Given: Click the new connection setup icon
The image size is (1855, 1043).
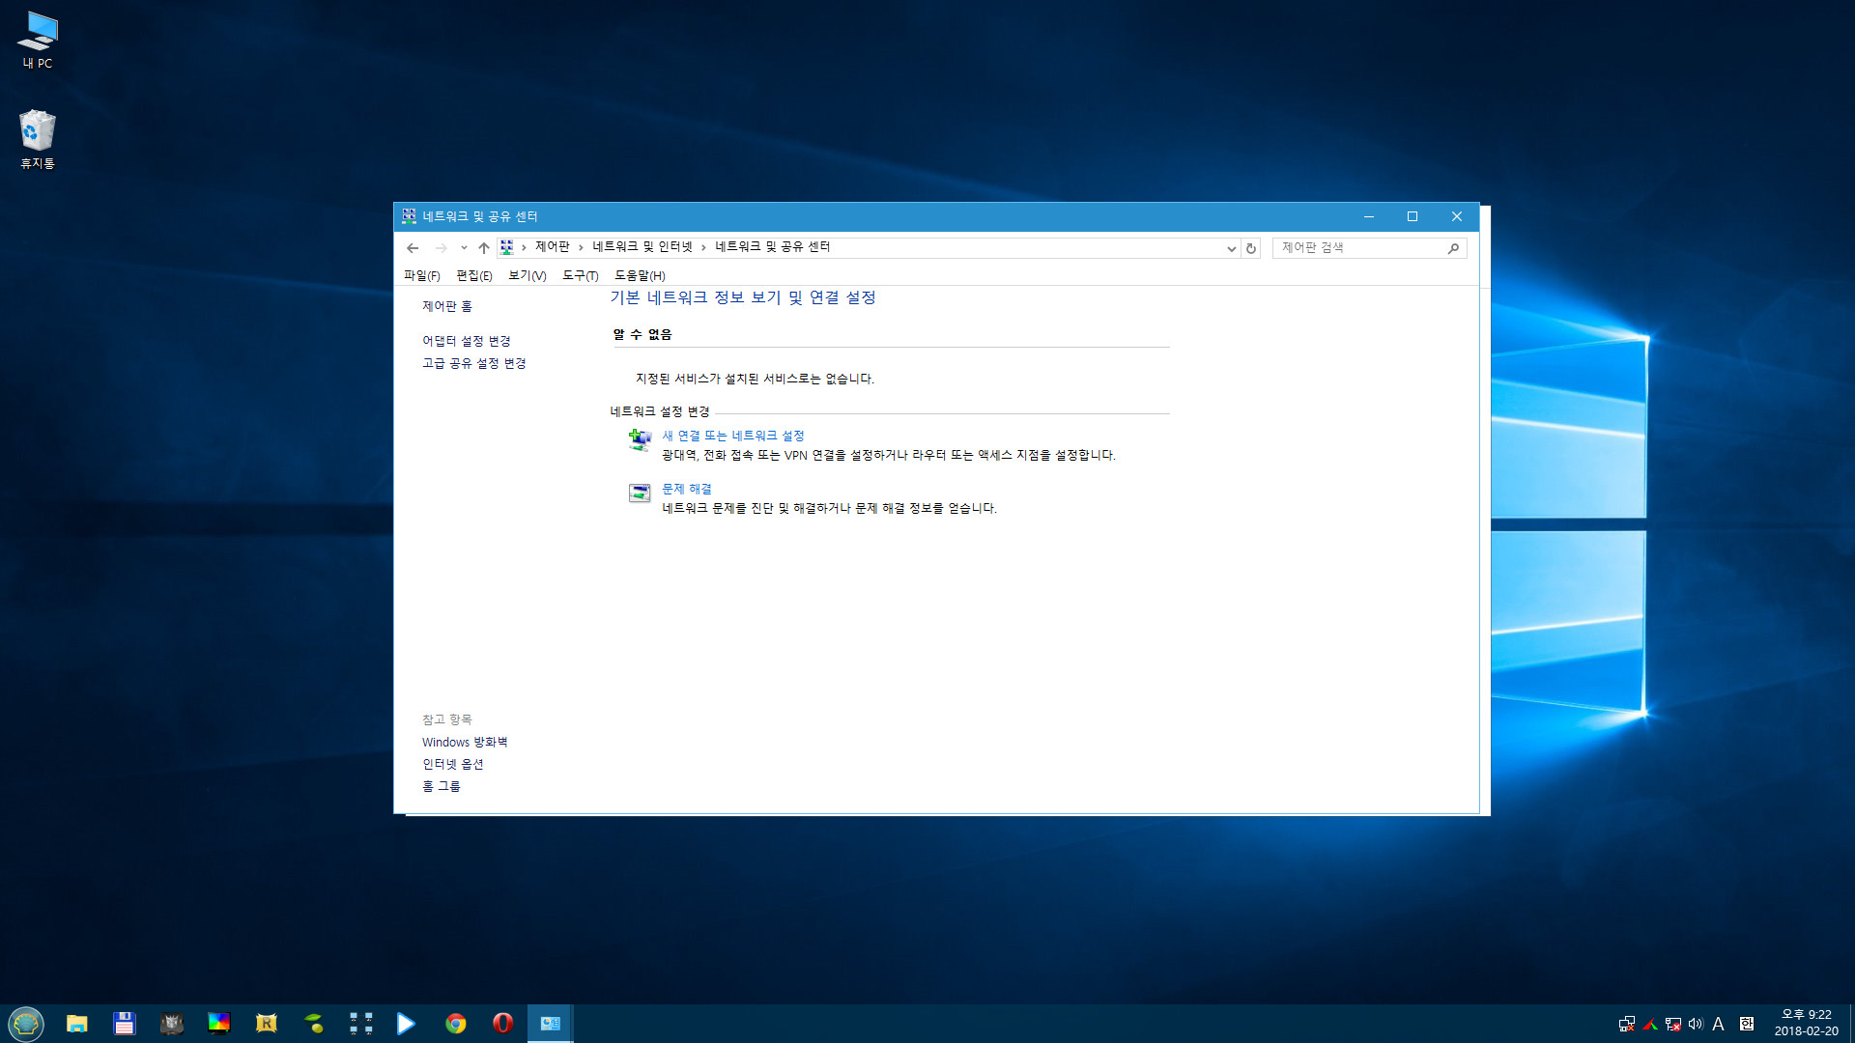Looking at the screenshot, I should pyautogui.click(x=640, y=440).
